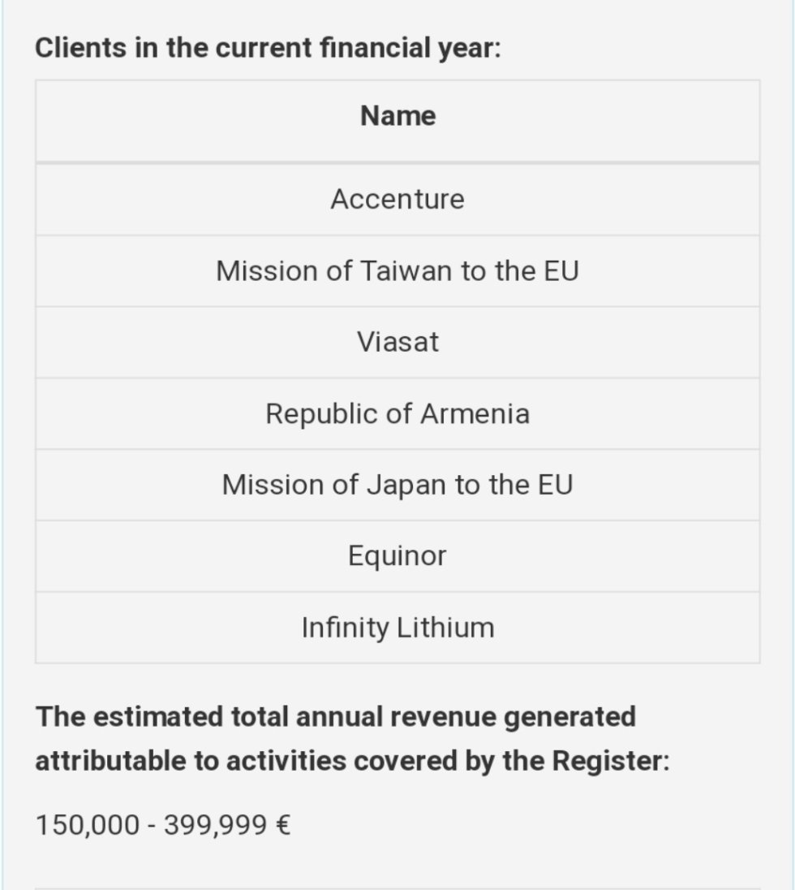Image resolution: width=795 pixels, height=890 pixels.
Task: Click the Viasat table entry
Action: (x=397, y=342)
